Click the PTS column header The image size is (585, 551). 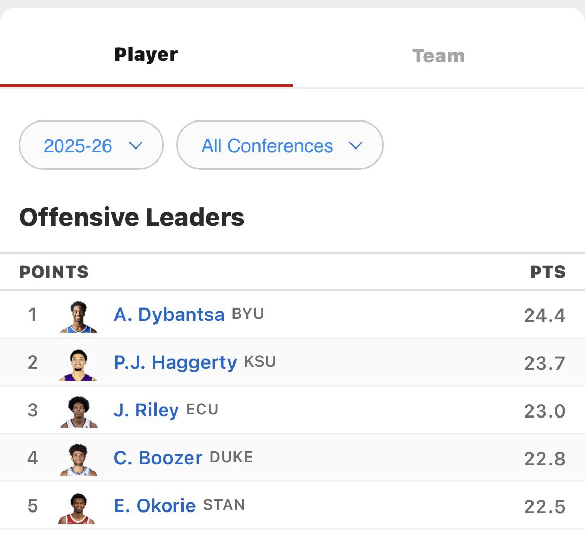pyautogui.click(x=547, y=272)
